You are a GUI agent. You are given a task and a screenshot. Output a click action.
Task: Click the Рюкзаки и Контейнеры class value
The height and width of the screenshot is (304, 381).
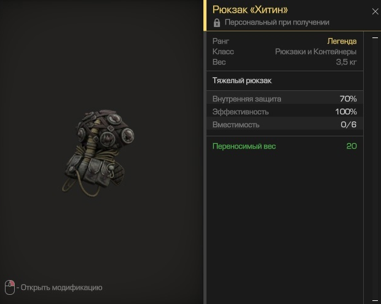[x=316, y=52]
